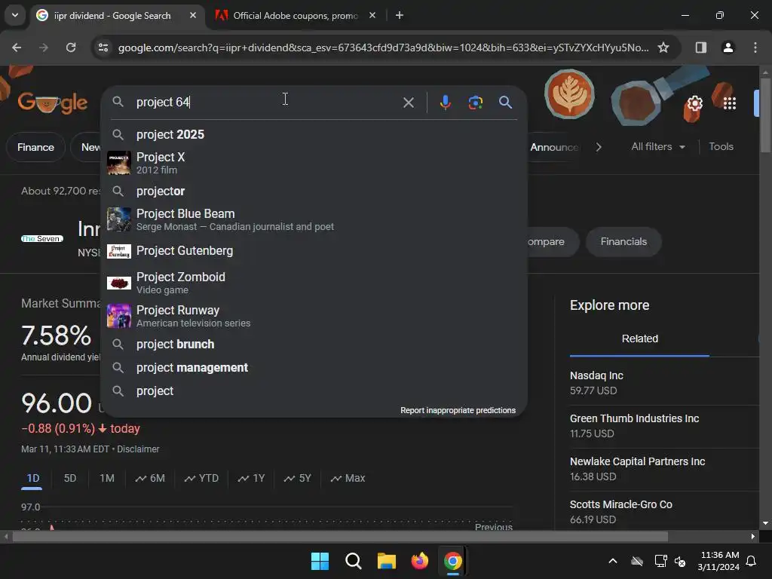Open the Related tab in Explore more
Screen dimensions: 772x579
(x=639, y=339)
